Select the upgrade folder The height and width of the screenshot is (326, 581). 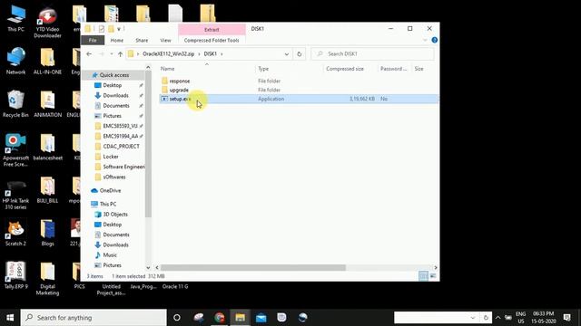(x=179, y=90)
